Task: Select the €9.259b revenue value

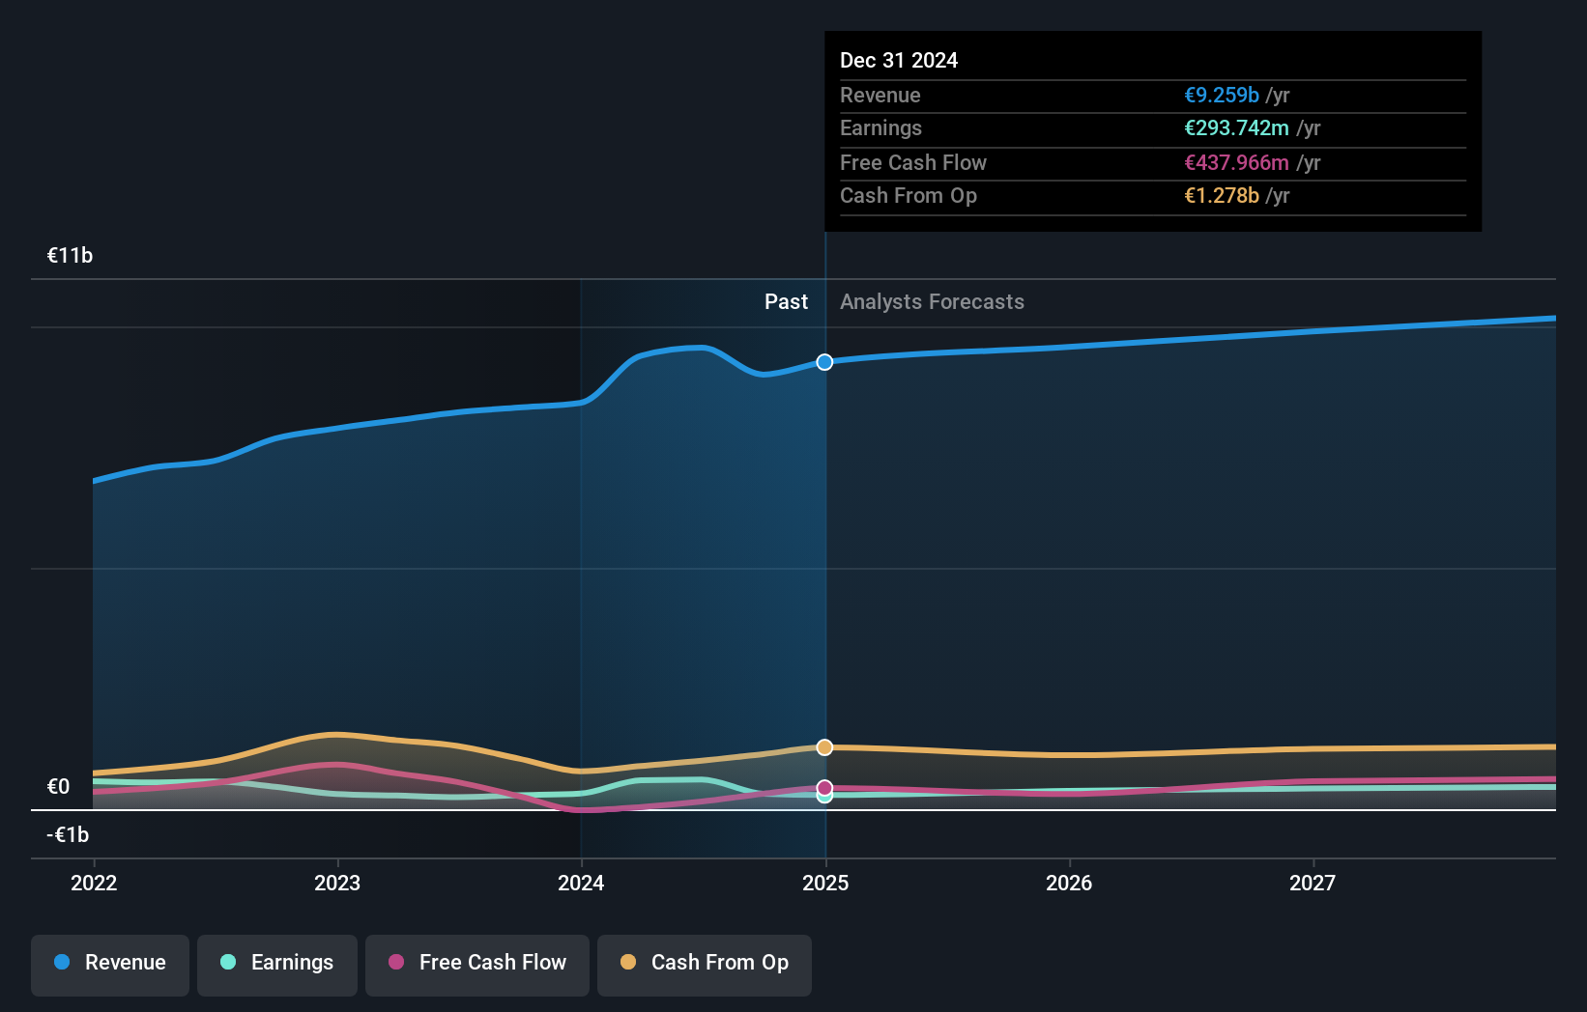Action: tap(1222, 95)
